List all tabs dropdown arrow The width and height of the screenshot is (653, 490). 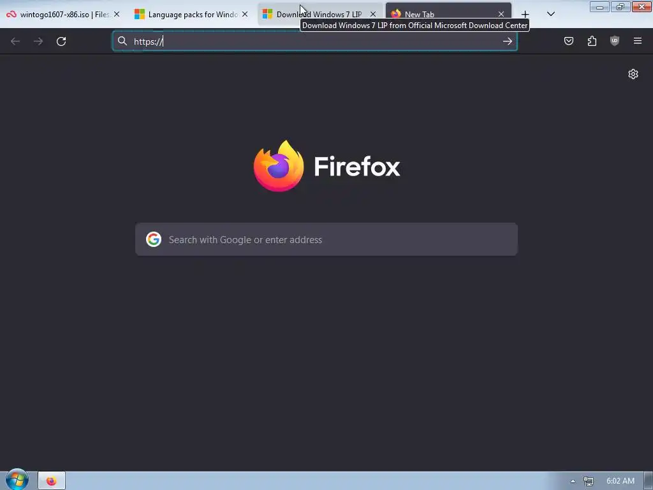click(550, 14)
